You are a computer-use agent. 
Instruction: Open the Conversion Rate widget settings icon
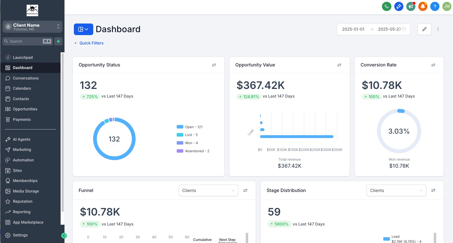coord(433,65)
